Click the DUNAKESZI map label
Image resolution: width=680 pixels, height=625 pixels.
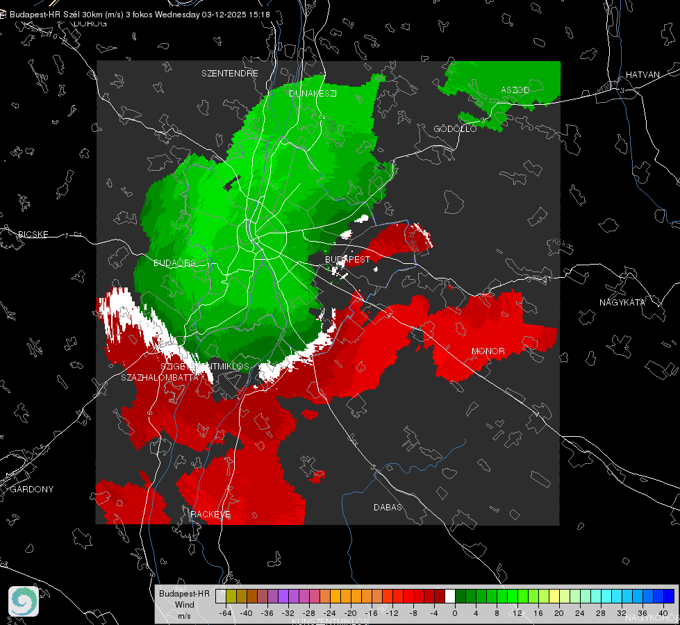[x=313, y=93]
